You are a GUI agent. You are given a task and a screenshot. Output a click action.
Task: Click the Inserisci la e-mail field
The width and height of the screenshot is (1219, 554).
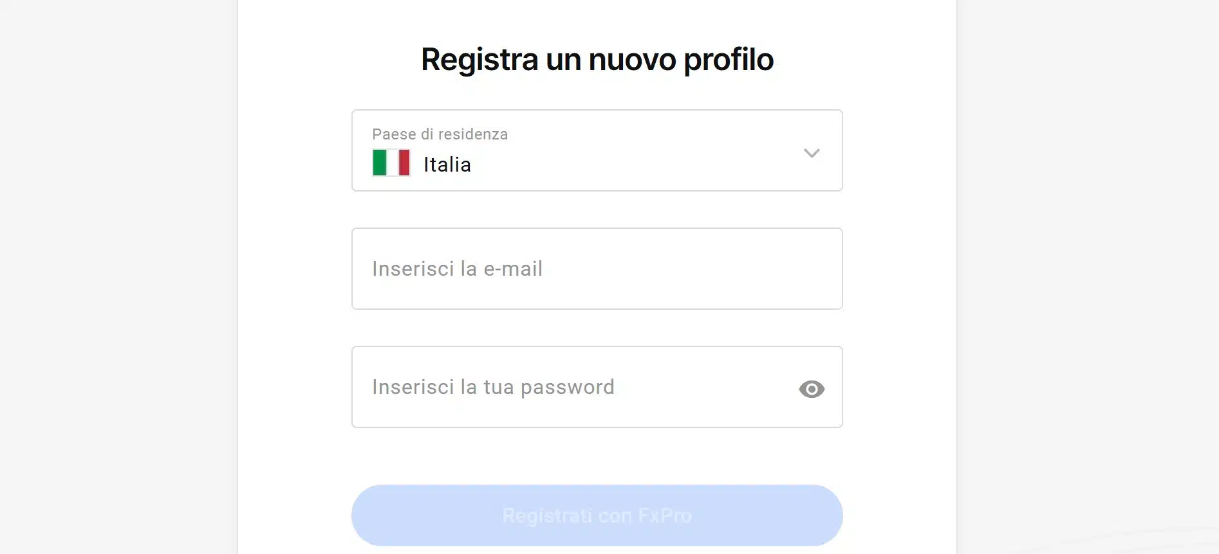click(x=597, y=269)
